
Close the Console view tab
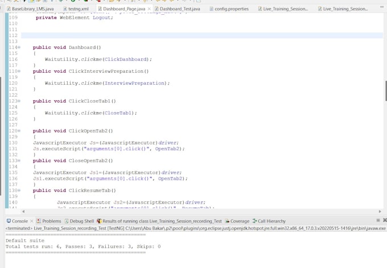tap(31, 221)
